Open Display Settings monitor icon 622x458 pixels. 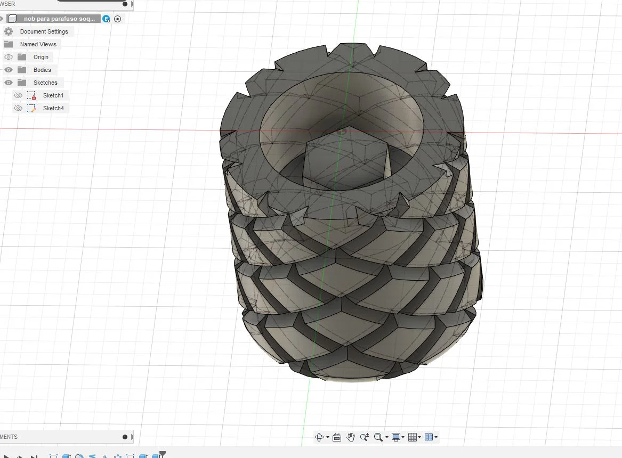pos(396,437)
